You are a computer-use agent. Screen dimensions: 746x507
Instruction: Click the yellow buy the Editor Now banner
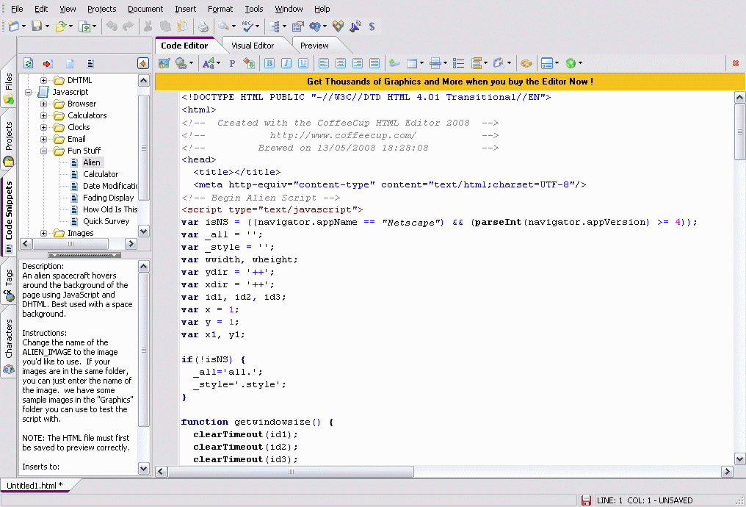[449, 82]
